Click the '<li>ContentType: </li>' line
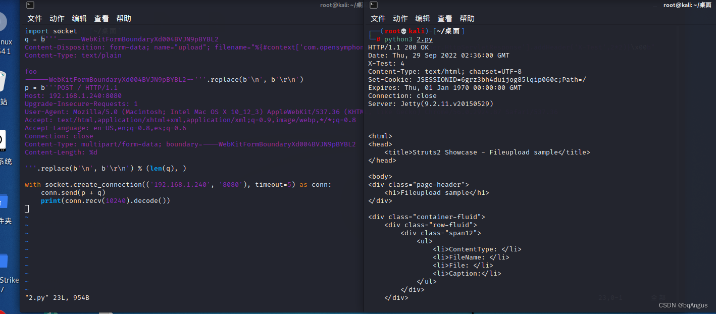This screenshot has height=314, width=716. pos(477,249)
